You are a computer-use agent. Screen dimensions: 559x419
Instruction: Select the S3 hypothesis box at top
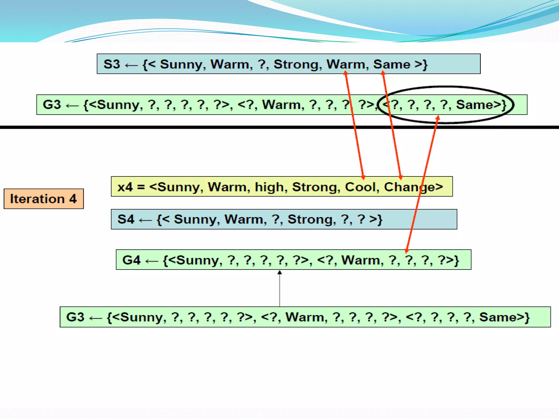tap(288, 64)
